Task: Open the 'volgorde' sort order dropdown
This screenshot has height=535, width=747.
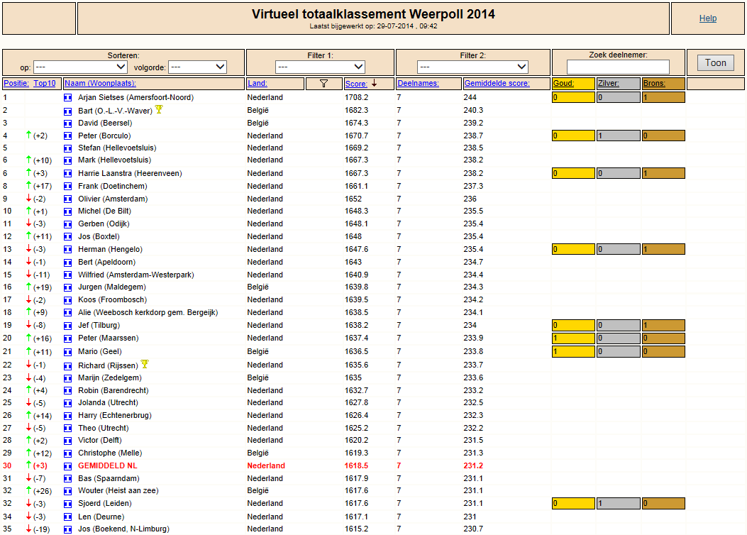Action: coord(198,67)
